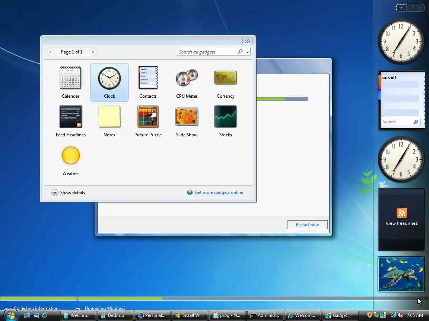Image resolution: width=429 pixels, height=321 pixels.
Task: Switch to Personal... taskbar button
Action: click(x=153, y=315)
